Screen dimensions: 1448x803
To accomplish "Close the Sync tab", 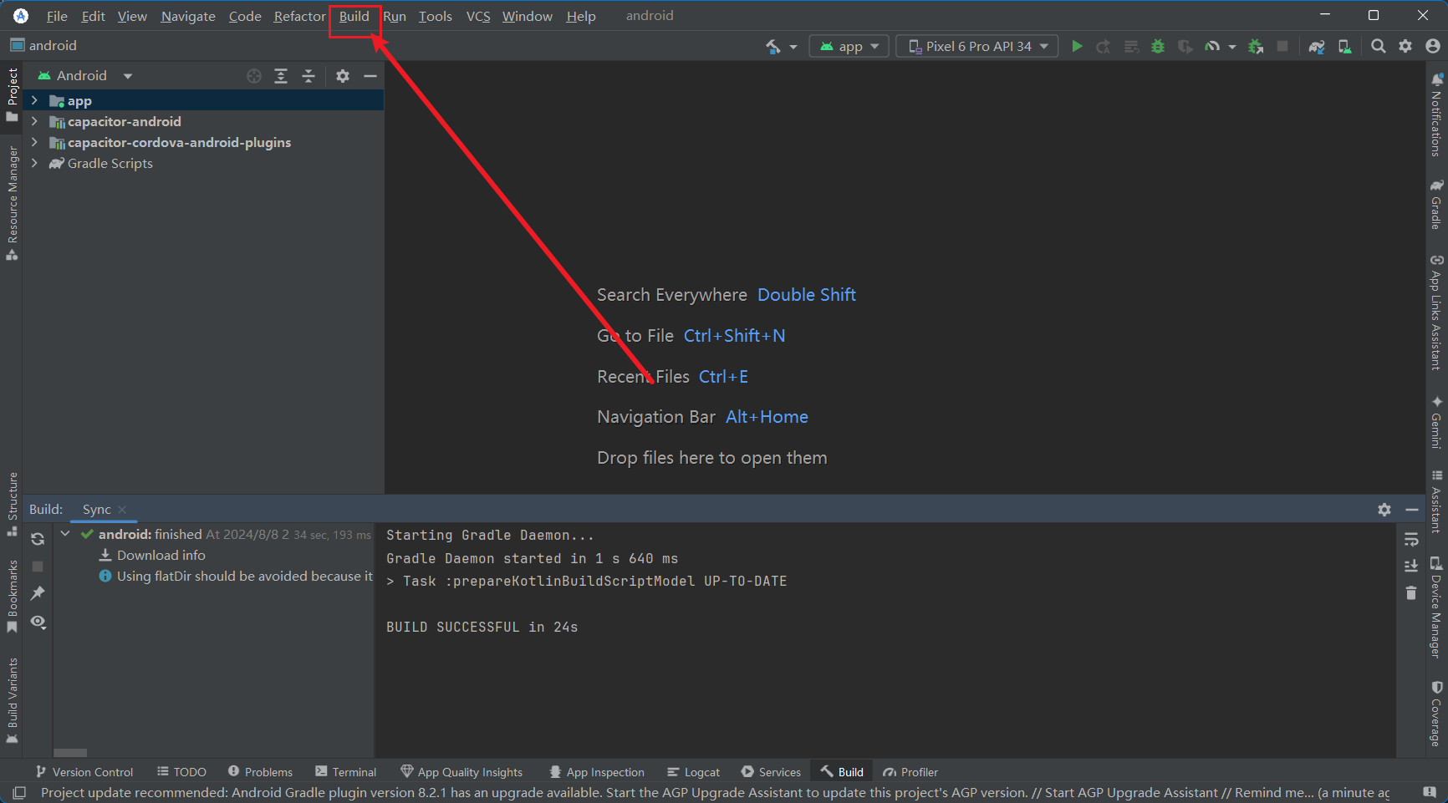I will [x=122, y=510].
